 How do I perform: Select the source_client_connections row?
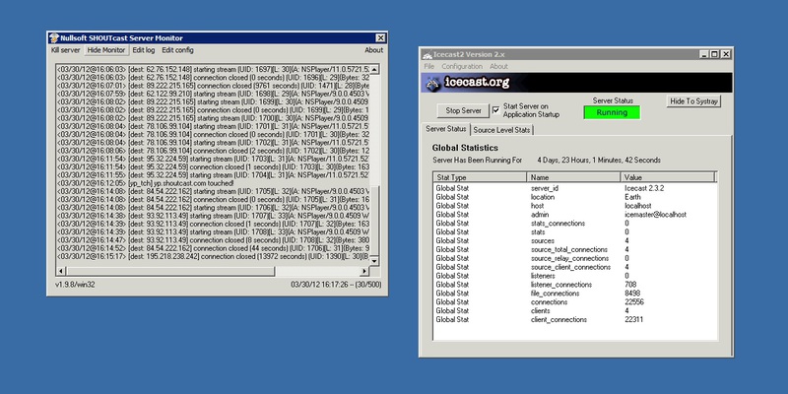pyautogui.click(x=574, y=267)
